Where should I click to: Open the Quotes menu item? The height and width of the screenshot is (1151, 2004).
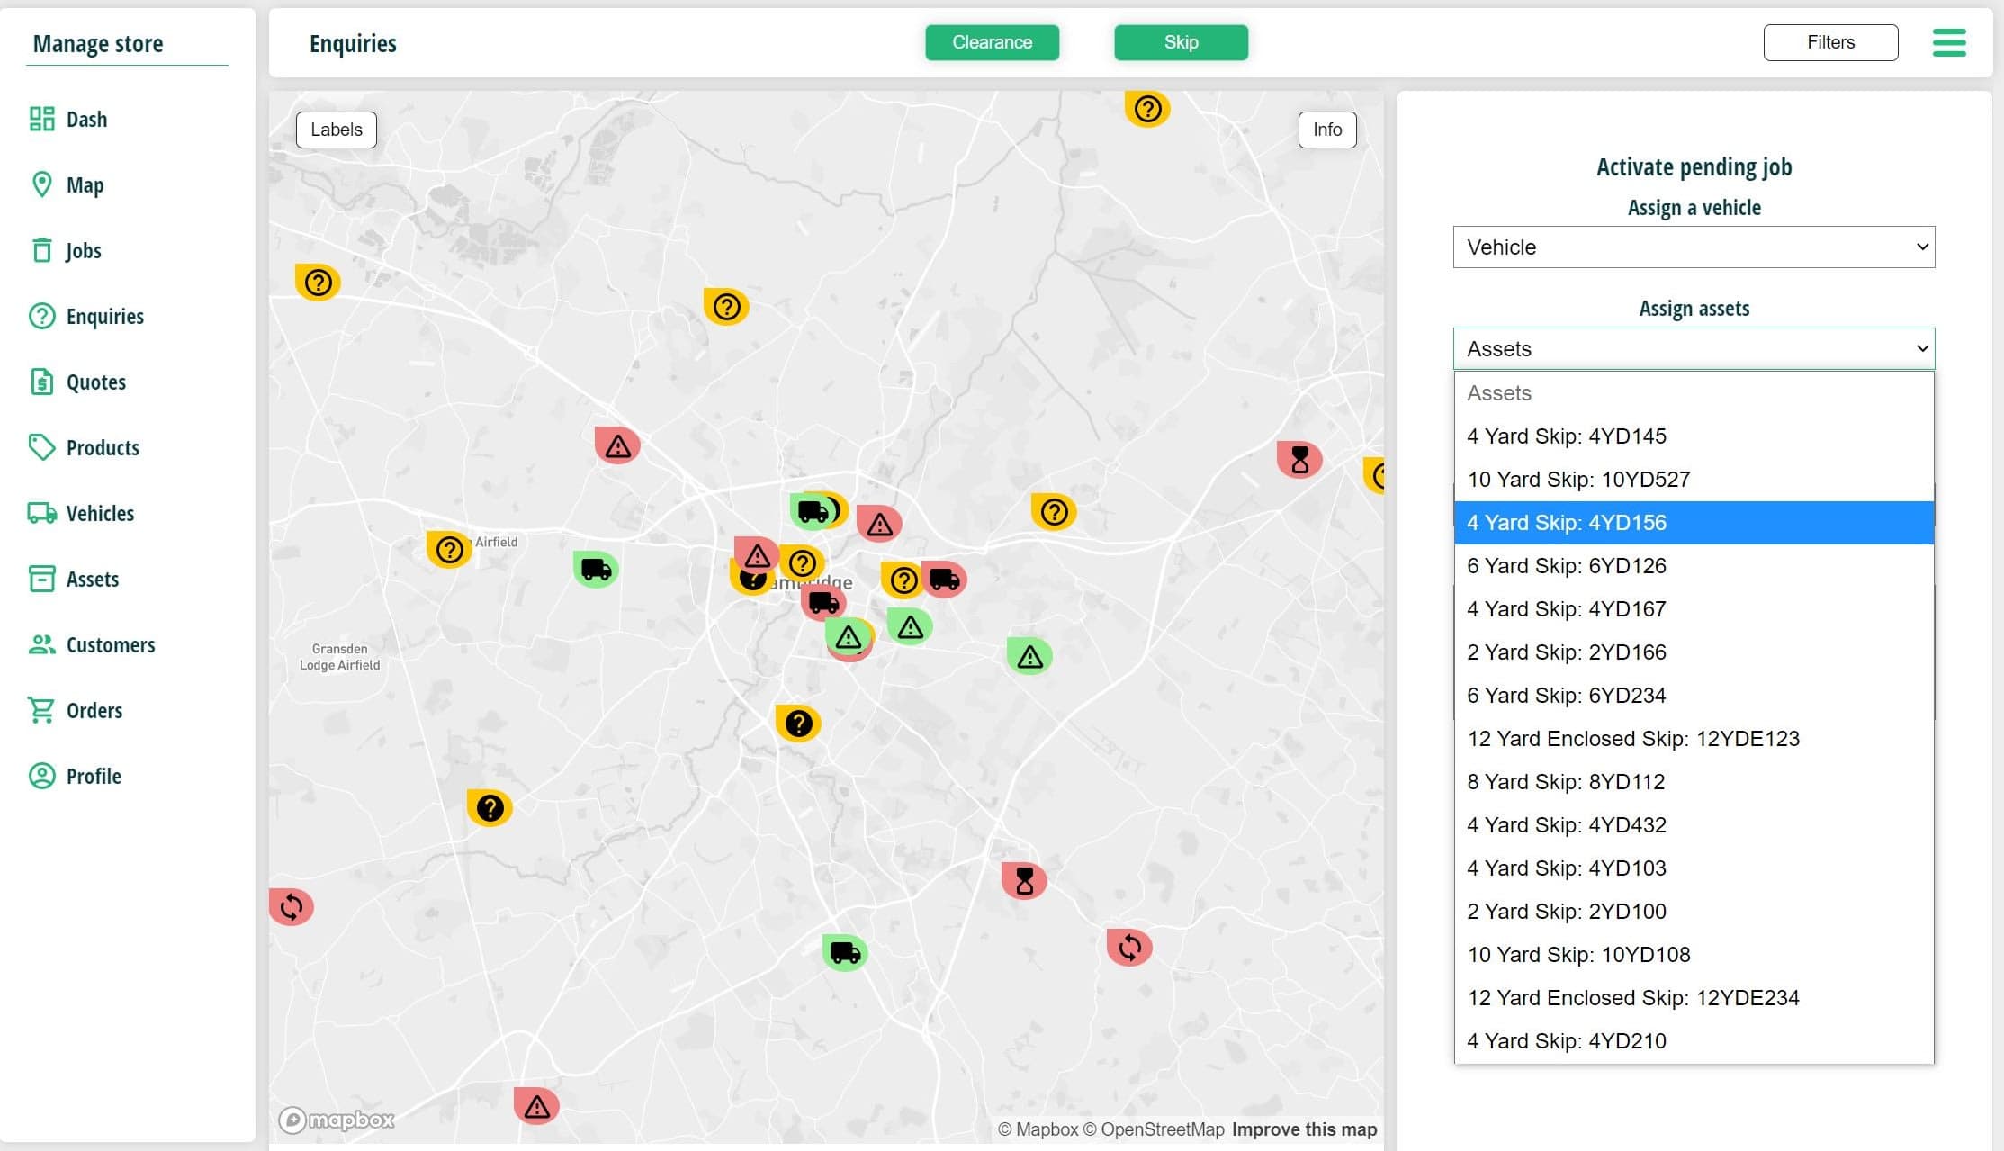tap(95, 382)
